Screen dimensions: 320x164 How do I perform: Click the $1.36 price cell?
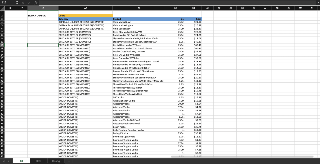193,140
